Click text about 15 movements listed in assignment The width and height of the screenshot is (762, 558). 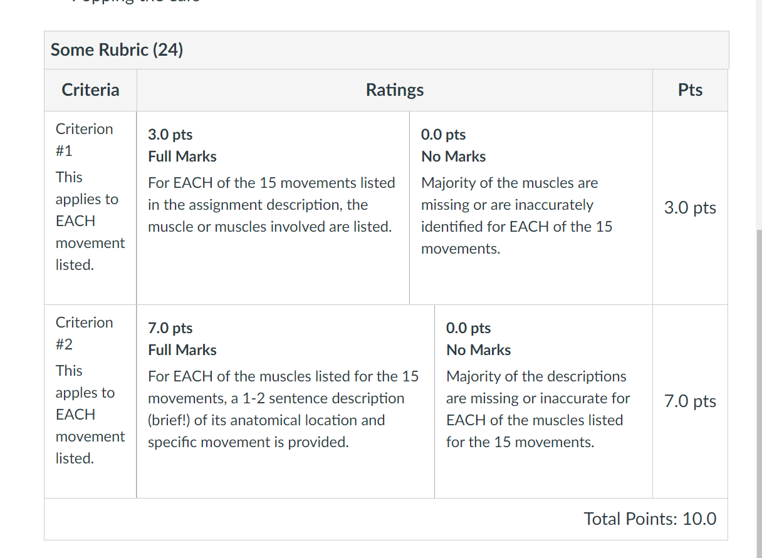(272, 205)
